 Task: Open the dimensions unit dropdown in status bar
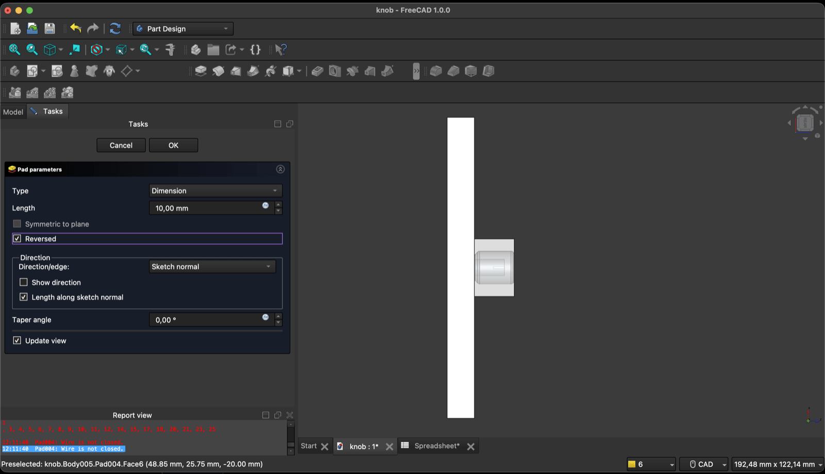tap(778, 464)
